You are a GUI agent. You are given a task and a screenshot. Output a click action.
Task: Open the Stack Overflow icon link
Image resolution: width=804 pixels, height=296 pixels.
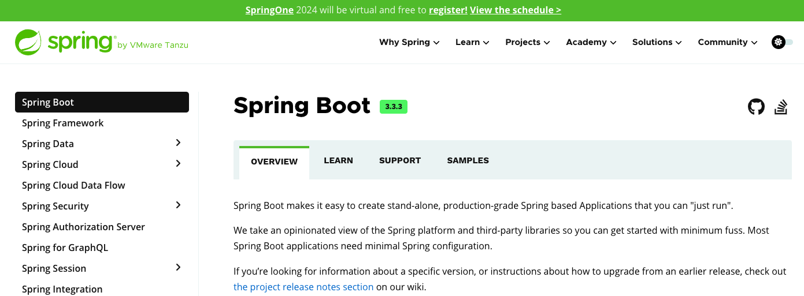781,107
